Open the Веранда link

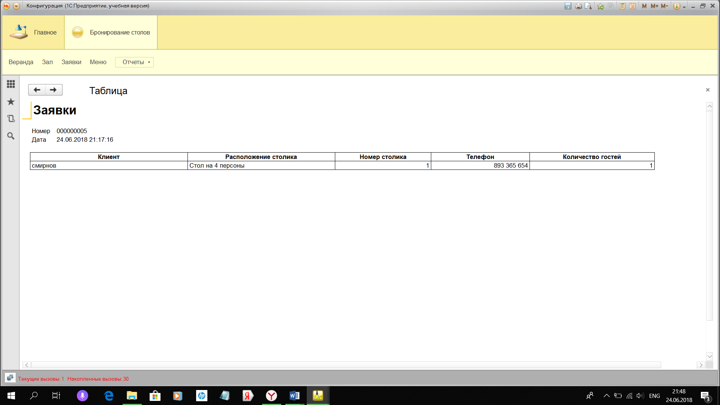pyautogui.click(x=21, y=62)
